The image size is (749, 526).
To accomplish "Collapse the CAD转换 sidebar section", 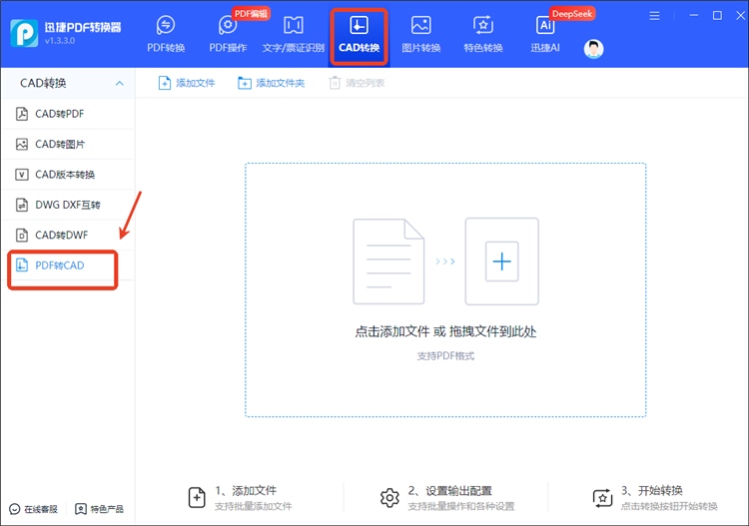I will click(120, 83).
